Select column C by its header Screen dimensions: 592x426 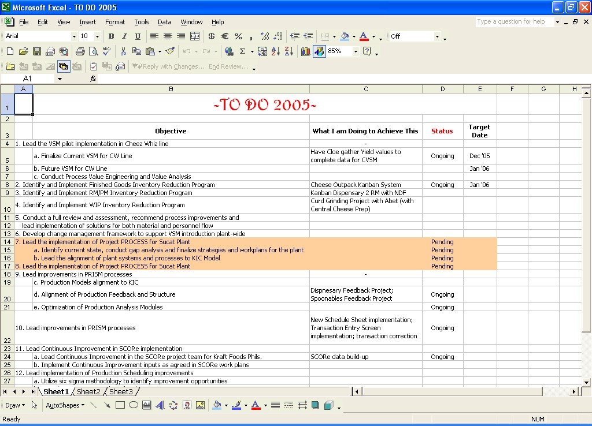tap(365, 89)
